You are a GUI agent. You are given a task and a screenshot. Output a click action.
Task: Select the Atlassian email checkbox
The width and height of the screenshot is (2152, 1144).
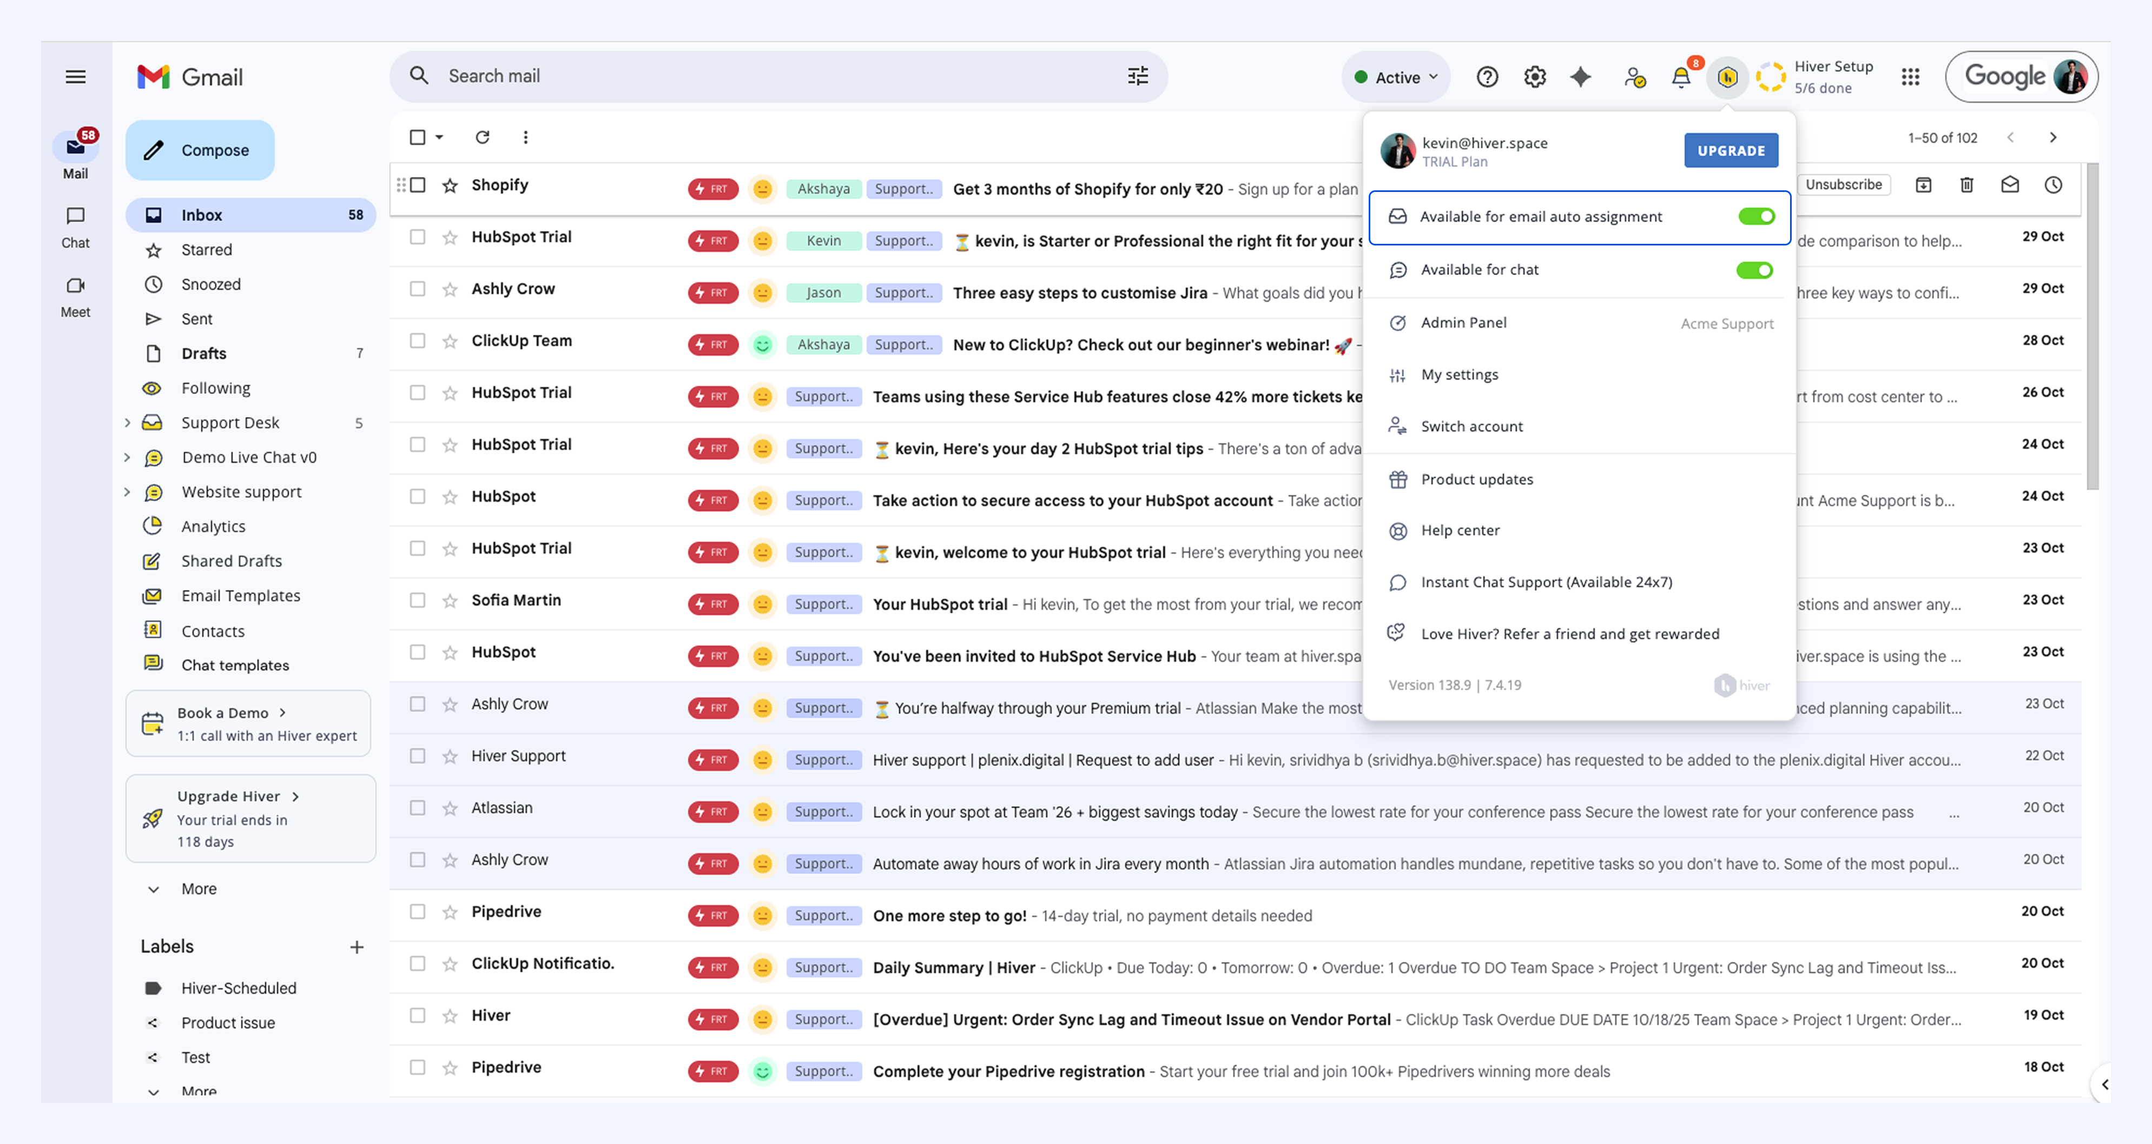[x=418, y=808]
